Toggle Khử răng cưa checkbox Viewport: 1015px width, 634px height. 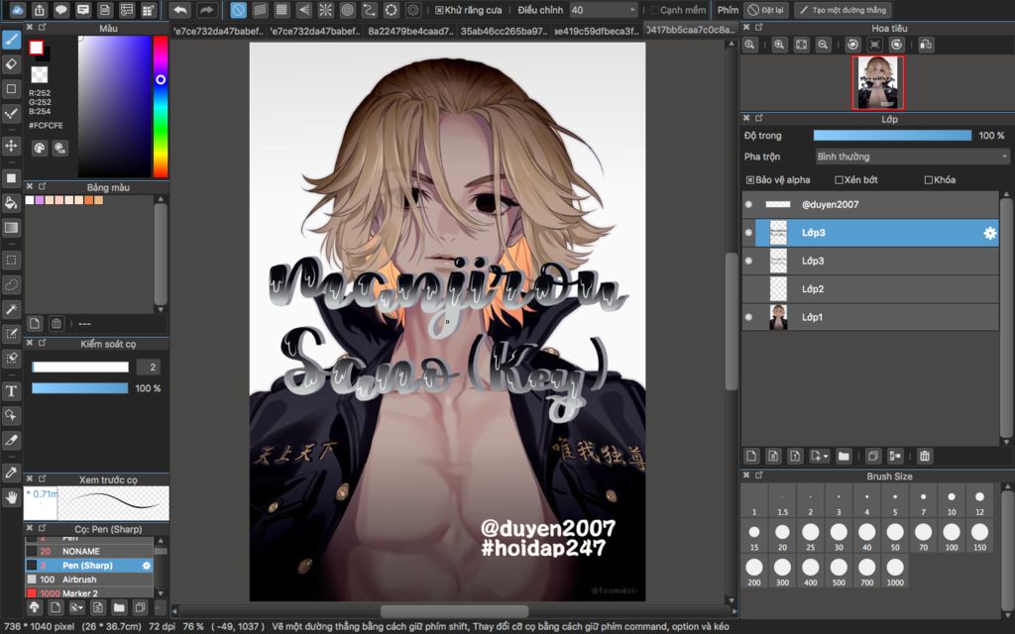coord(439,10)
